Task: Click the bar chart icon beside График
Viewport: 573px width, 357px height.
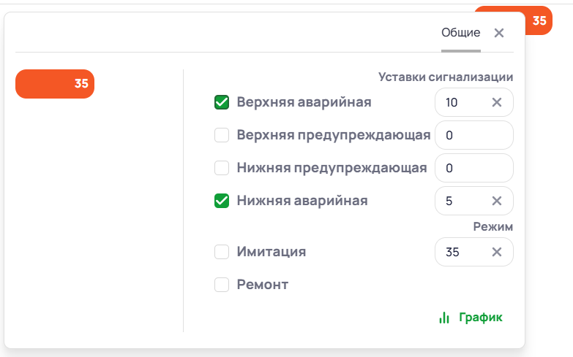Action: click(443, 318)
